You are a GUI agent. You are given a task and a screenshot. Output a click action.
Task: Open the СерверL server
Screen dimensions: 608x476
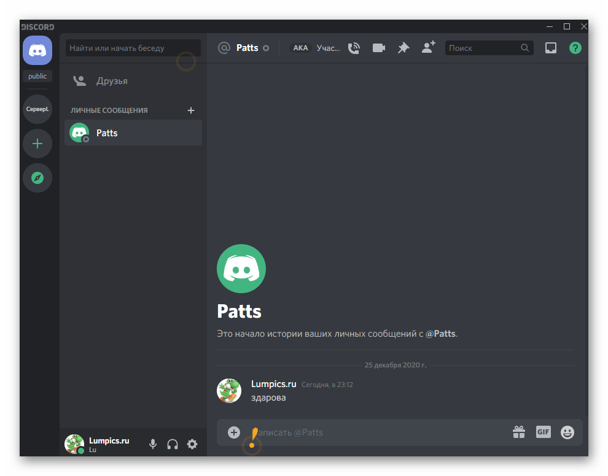tap(37, 109)
